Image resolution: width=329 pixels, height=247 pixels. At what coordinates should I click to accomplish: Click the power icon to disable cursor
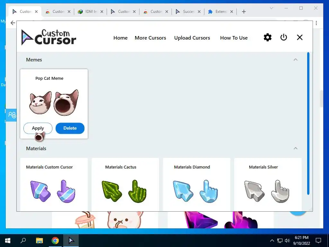click(x=283, y=38)
